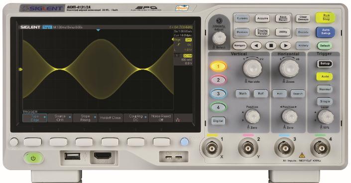Click the yellow Run Stop button
Image resolution: width=351 pixels, height=183 pixels.
[x=326, y=18]
